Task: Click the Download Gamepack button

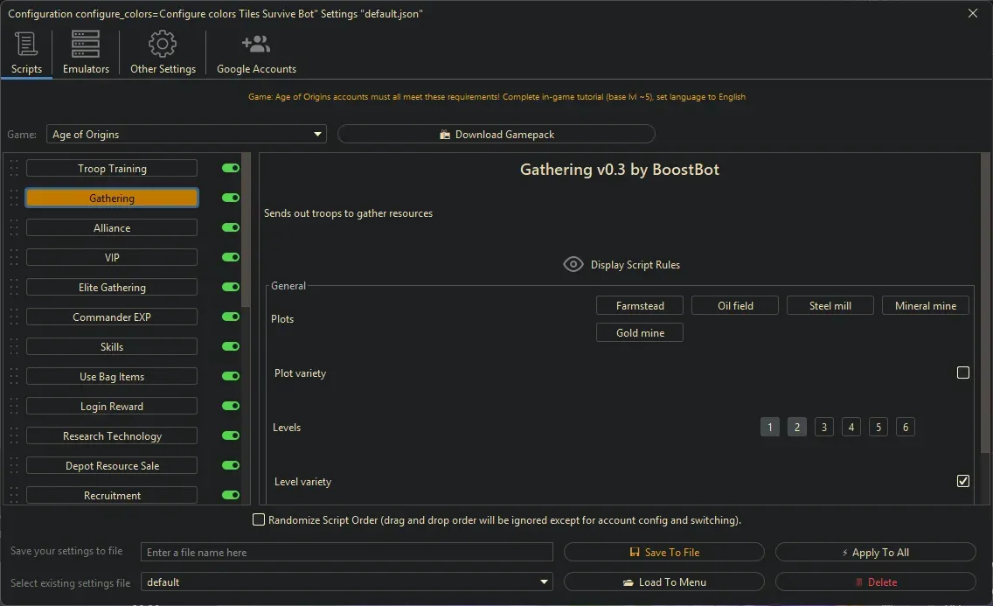Action: point(496,135)
